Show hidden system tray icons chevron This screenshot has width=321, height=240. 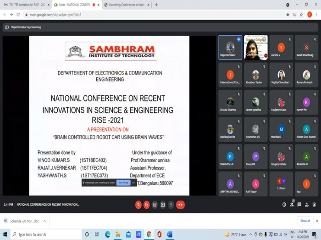[250, 235]
